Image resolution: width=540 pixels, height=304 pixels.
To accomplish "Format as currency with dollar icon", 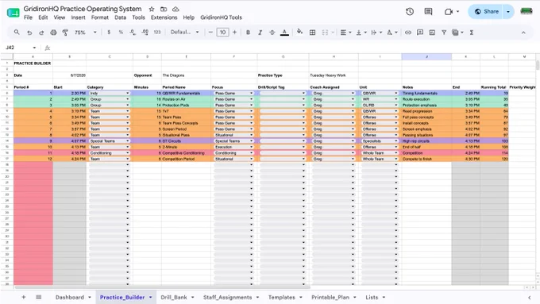I will 109,32.
